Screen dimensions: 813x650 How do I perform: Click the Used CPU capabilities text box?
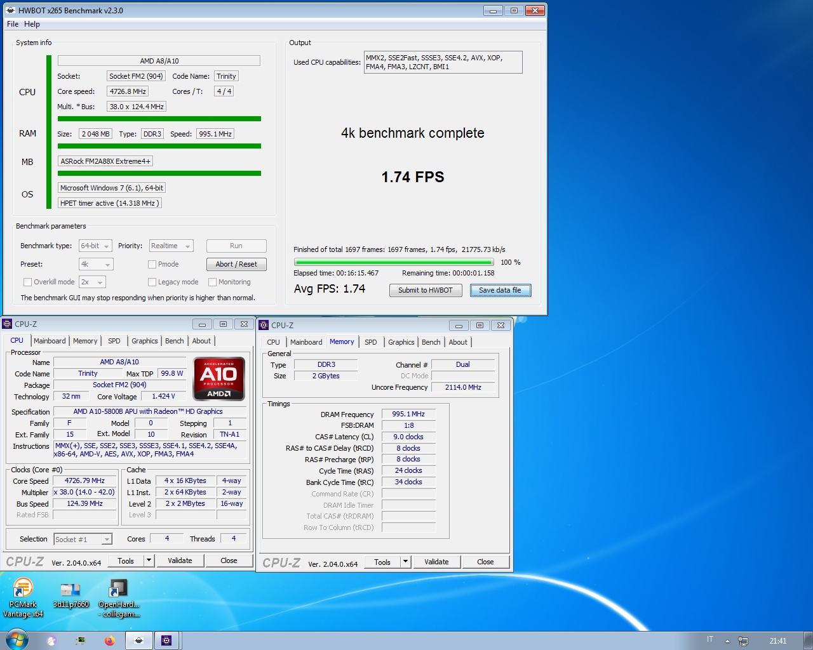(443, 62)
